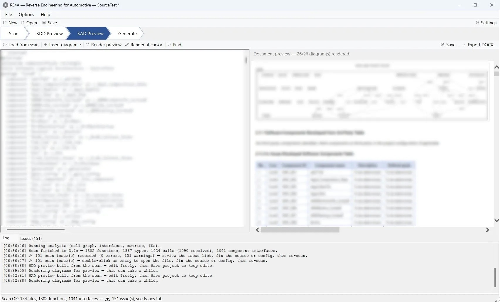Go to the Generate step
Viewport: 500px width, 302px height.
127,33
